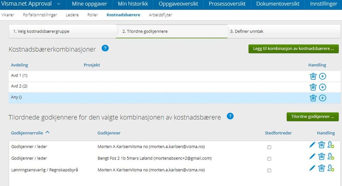Edit the Lønningsansvarlig / Regnskapsbyrå row
The image size is (342, 186).
pos(312,168)
